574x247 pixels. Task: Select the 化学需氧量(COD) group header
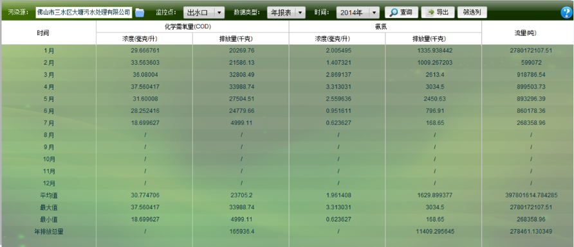pos(192,27)
